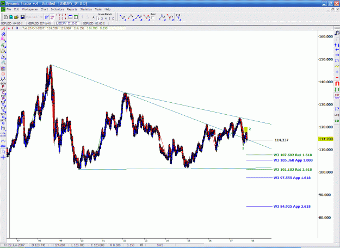The height and width of the screenshot is (248, 340).
Task: Select wave band 5
Action: (x=109, y=18)
